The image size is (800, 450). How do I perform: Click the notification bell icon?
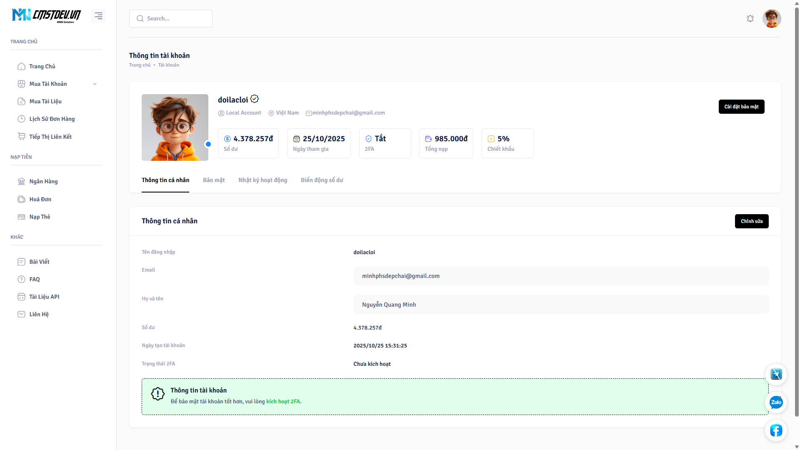pos(750,19)
